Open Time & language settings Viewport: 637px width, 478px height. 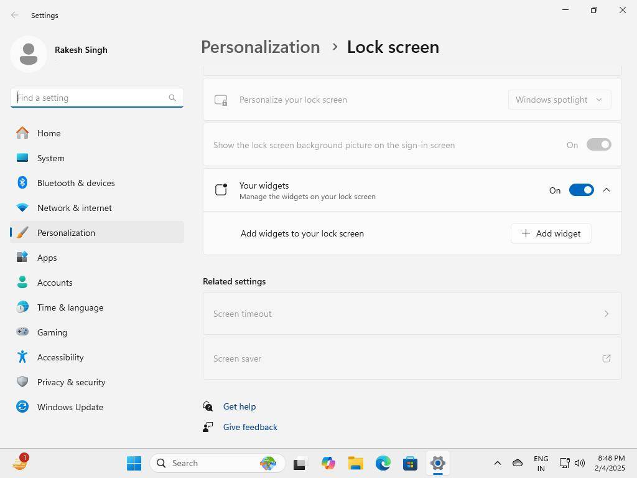click(96, 307)
